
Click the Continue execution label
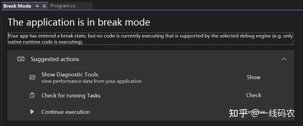point(66,112)
